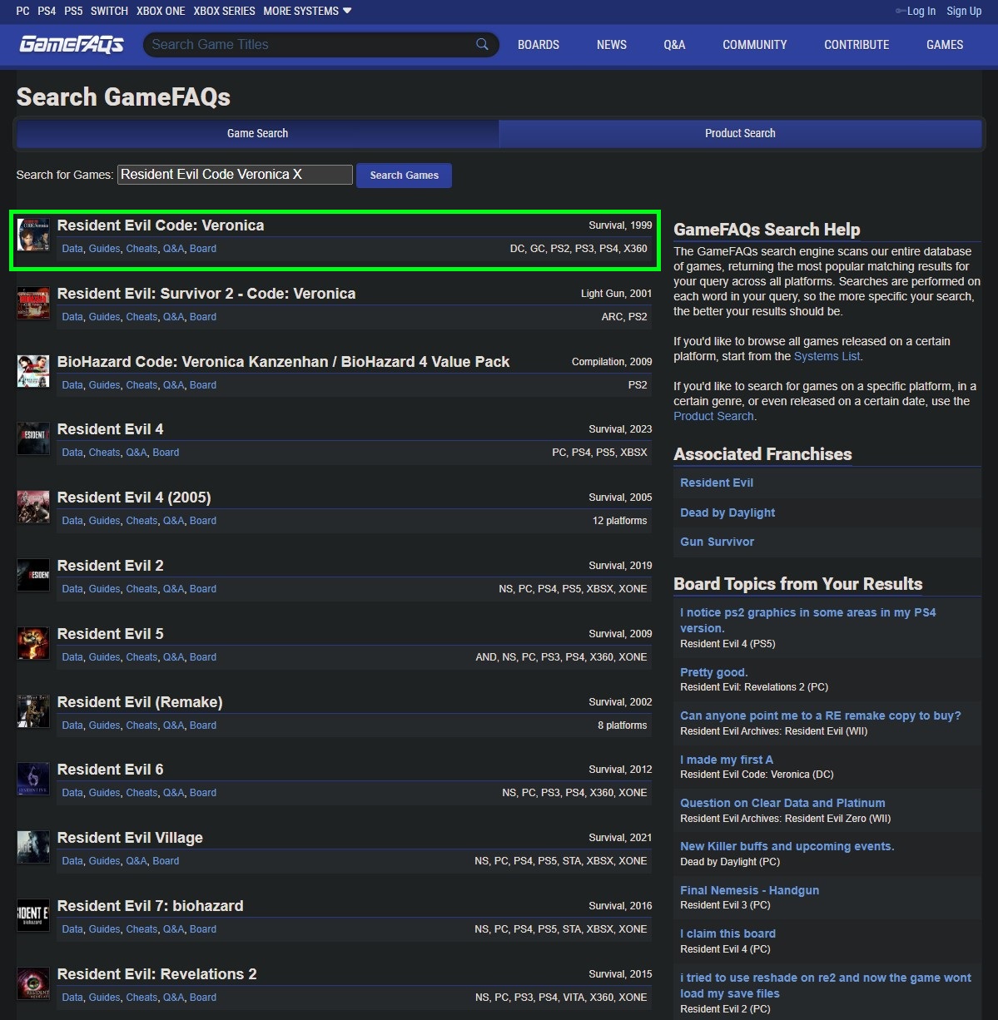
Task: Focus the Search for Games text box
Action: click(x=235, y=175)
